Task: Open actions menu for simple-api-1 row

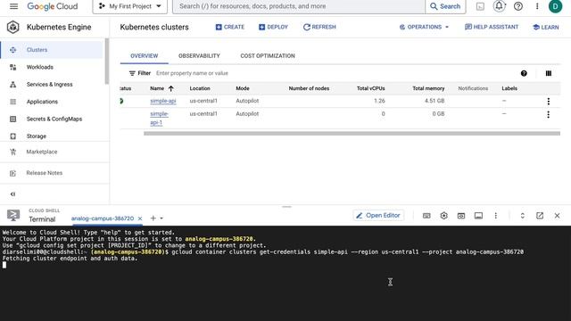Action: click(x=549, y=115)
